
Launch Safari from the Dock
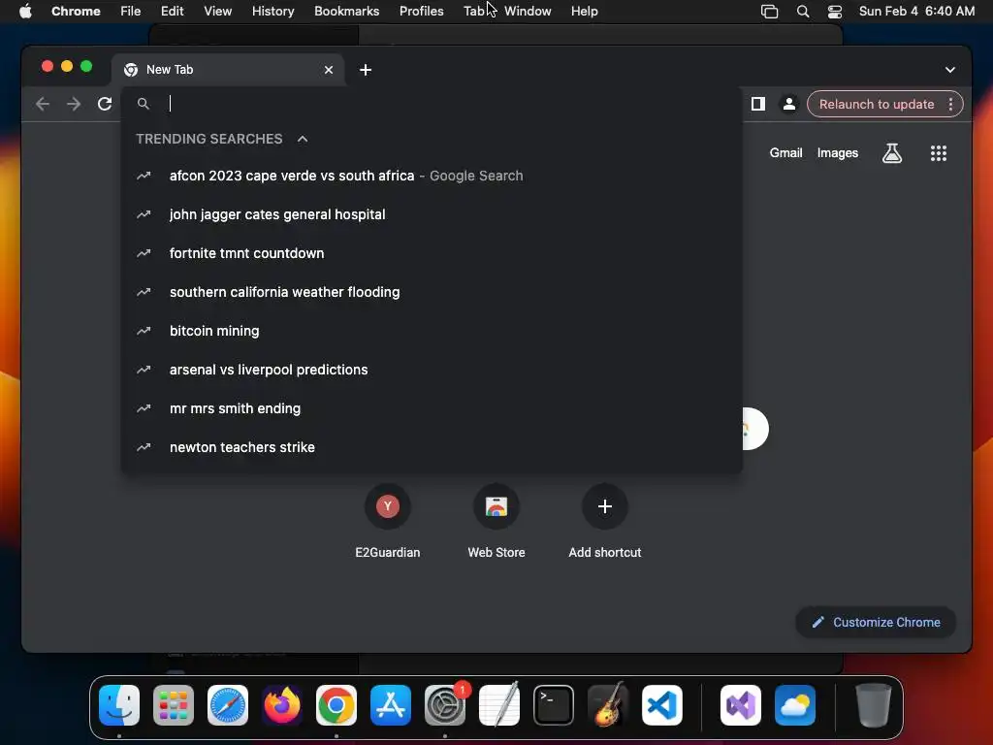[228, 705]
